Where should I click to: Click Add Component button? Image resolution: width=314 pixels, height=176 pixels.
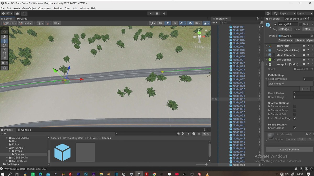(289, 150)
